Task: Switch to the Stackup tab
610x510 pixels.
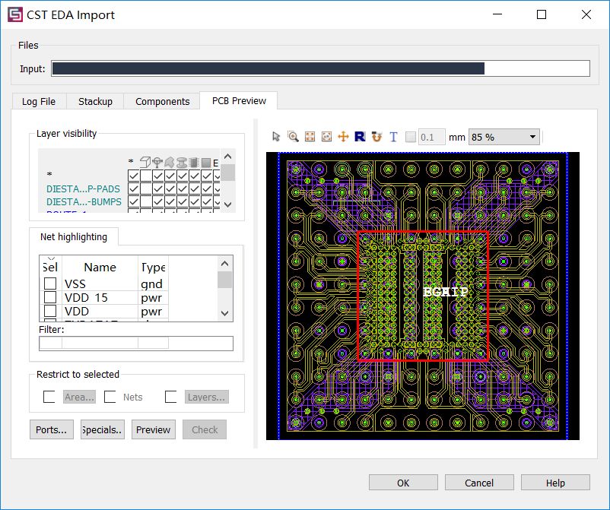Action: [x=95, y=101]
